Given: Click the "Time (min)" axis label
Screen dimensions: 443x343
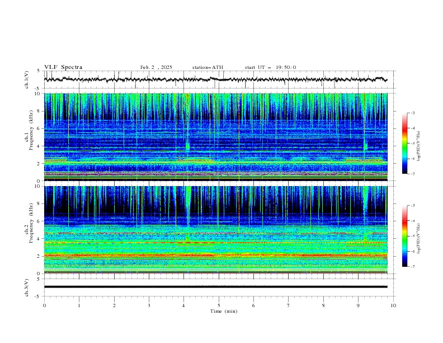Looking at the screenshot, I should point(224,311).
